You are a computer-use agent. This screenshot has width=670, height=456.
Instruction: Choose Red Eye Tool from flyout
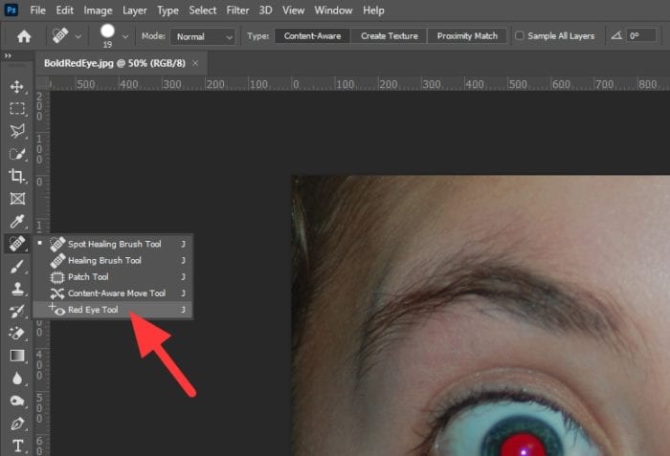[113, 310]
